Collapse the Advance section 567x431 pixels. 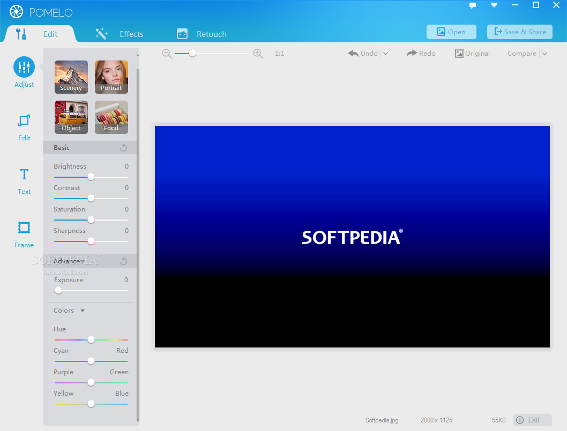coord(83,261)
